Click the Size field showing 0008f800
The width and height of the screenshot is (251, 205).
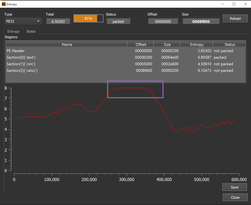(201, 22)
